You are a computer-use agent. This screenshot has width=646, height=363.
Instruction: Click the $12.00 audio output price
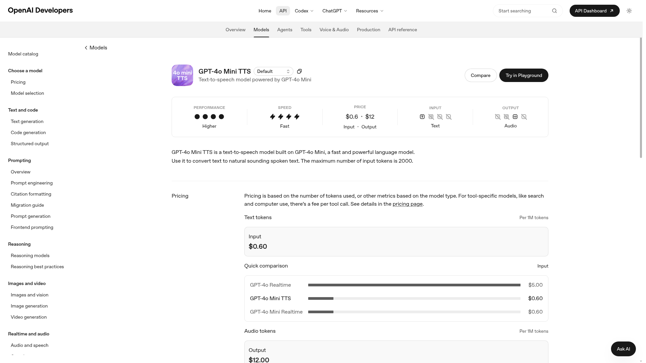(x=259, y=360)
